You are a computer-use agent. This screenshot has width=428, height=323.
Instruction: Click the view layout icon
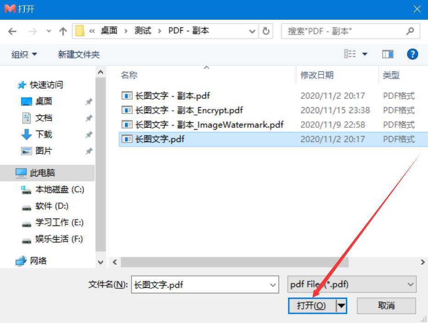[350, 54]
